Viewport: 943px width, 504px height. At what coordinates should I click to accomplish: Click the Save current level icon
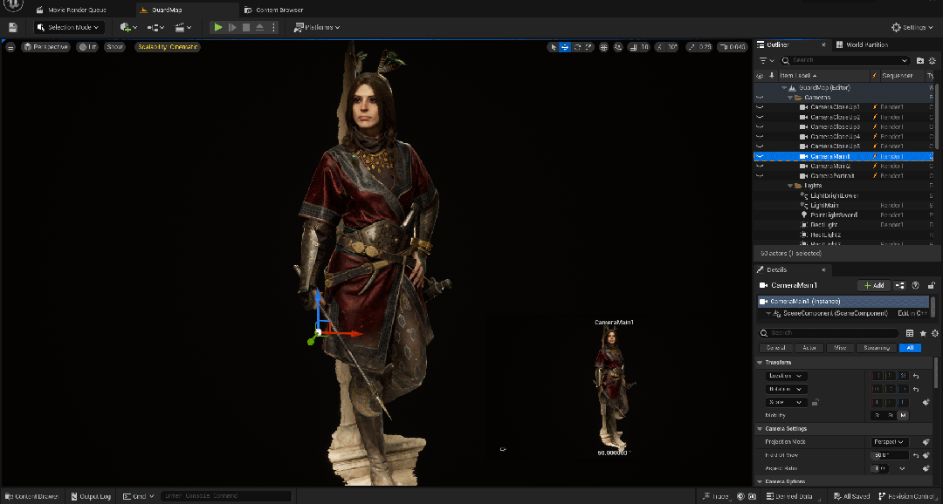[x=12, y=28]
